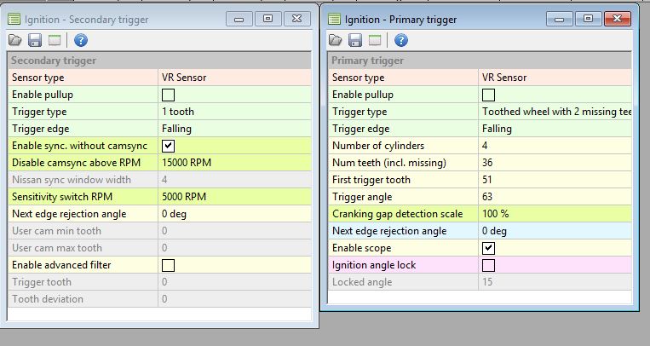The height and width of the screenshot is (346, 650).
Task: Click the green panel icon in Secondary trigger toolbar
Action: (55, 40)
